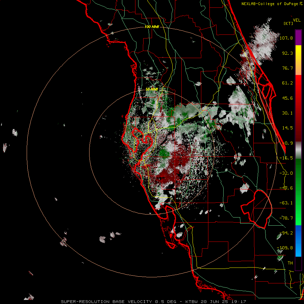
Task: Click the 61.2 scale value
Action: 287,83
